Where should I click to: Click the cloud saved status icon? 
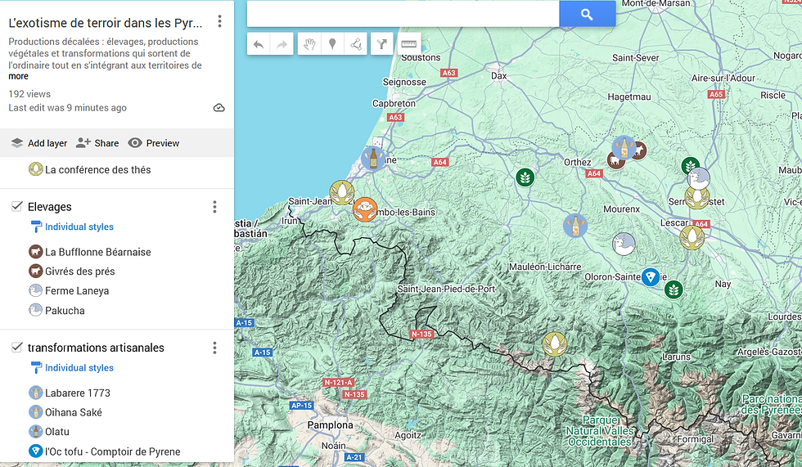(x=219, y=108)
